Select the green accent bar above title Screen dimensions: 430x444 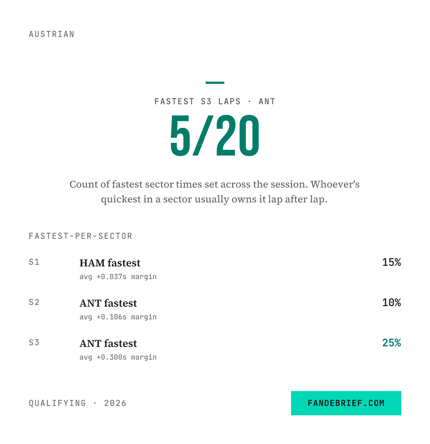click(x=215, y=82)
